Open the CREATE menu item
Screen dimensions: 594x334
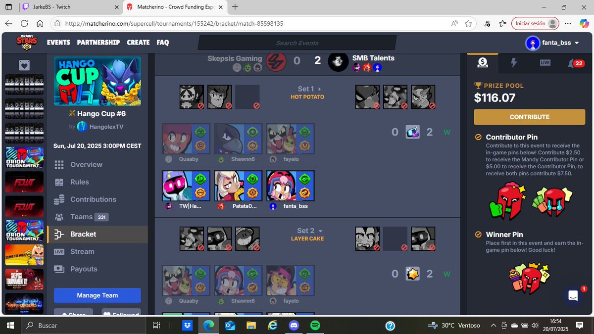point(138,43)
